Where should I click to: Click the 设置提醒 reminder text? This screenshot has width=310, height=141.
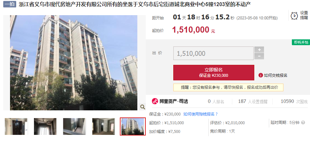pyautogui.click(x=304, y=15)
